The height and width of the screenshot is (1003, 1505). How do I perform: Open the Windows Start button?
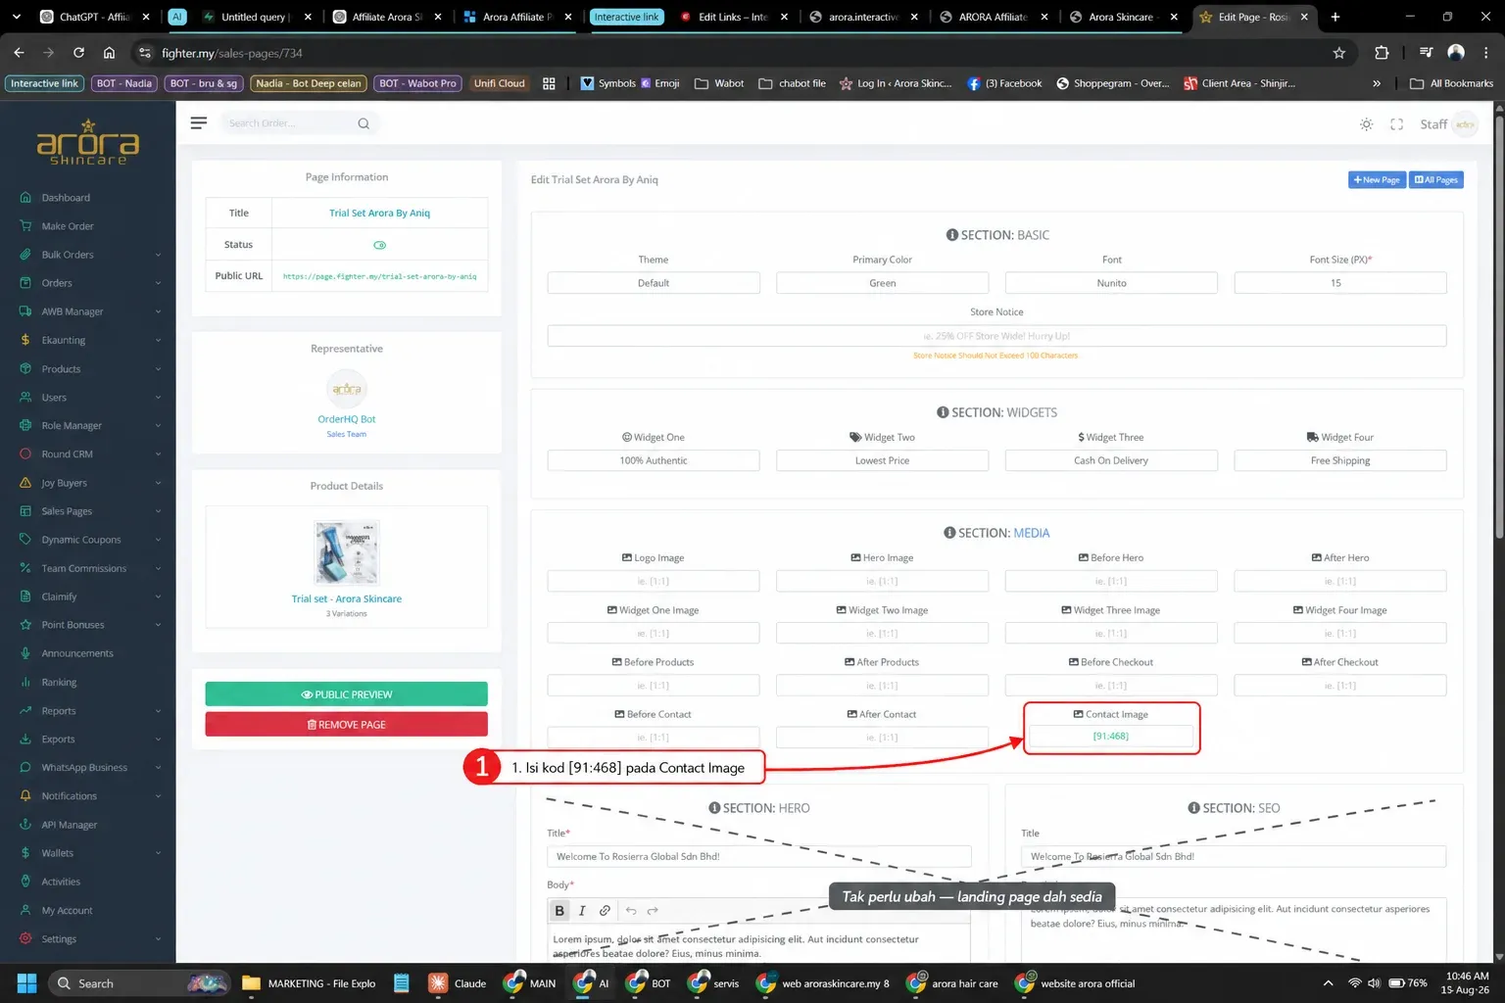pyautogui.click(x=26, y=983)
